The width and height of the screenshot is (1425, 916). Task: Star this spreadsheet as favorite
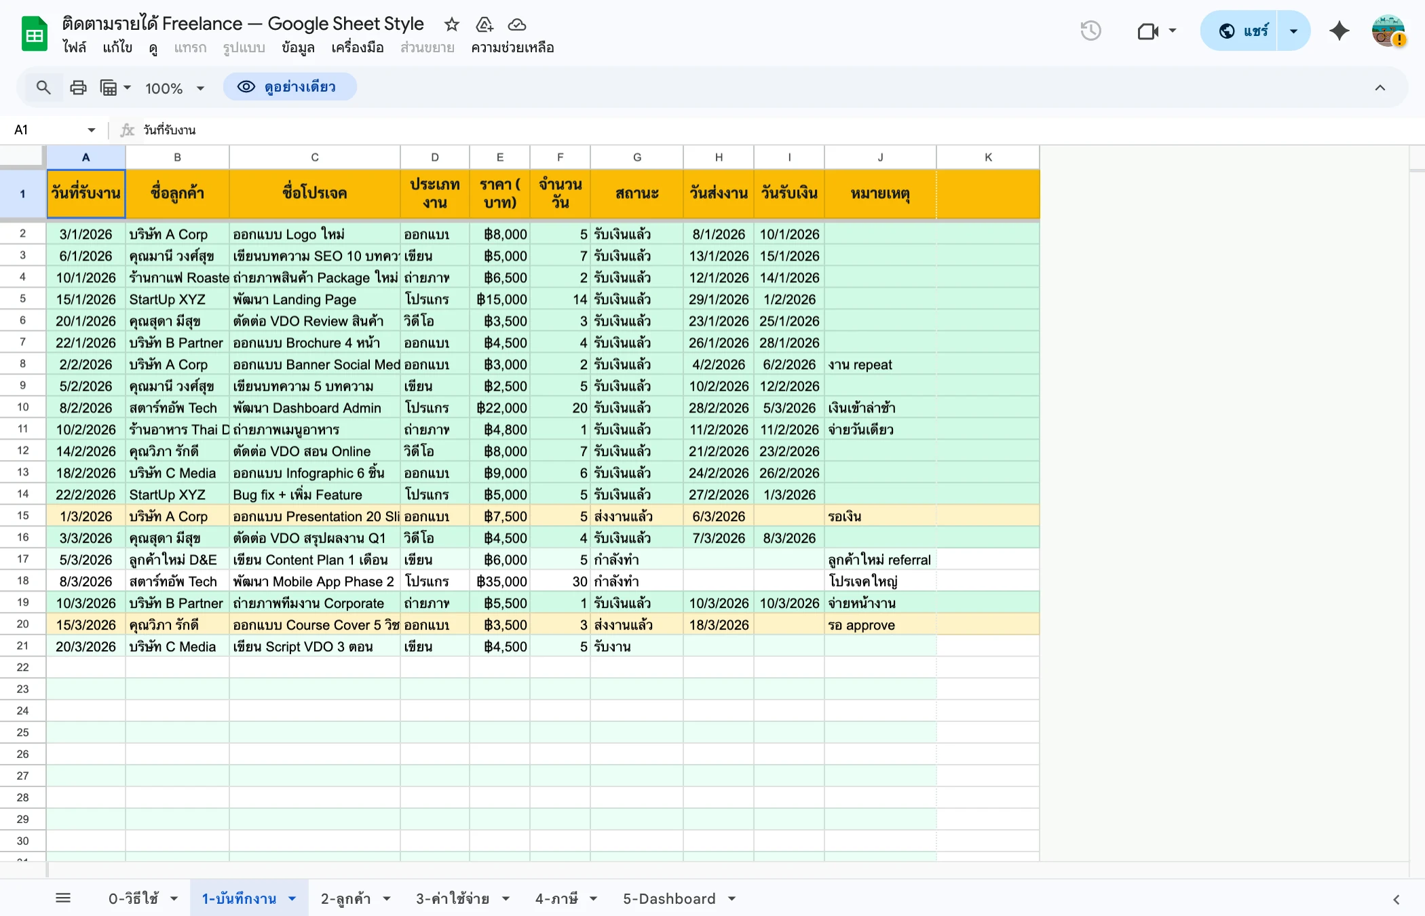[451, 24]
